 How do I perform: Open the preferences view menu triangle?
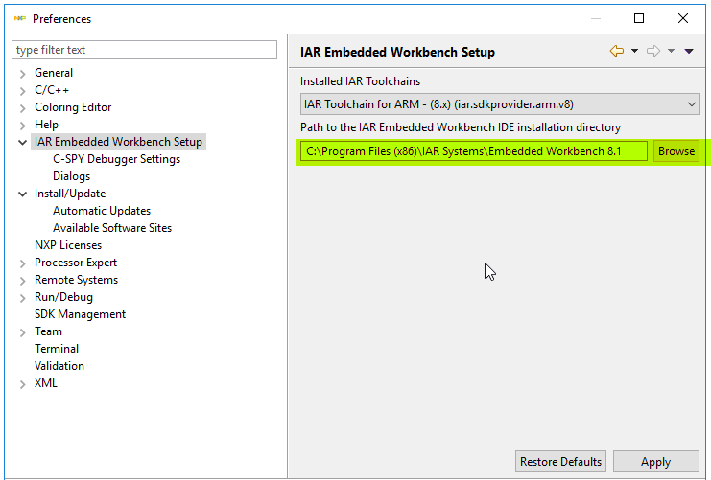[689, 52]
